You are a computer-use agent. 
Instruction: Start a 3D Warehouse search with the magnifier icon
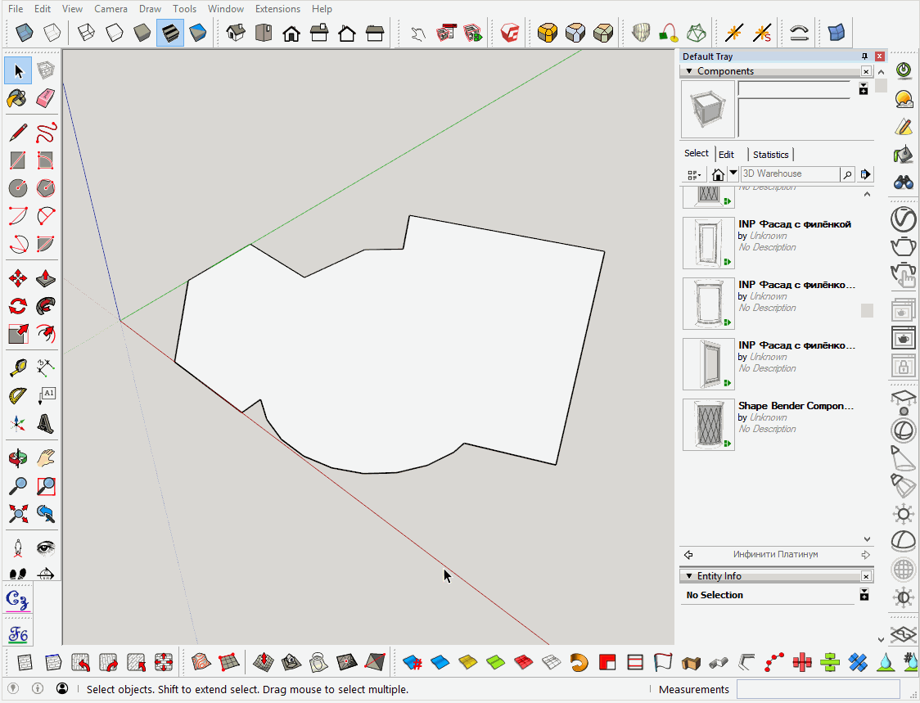847,173
